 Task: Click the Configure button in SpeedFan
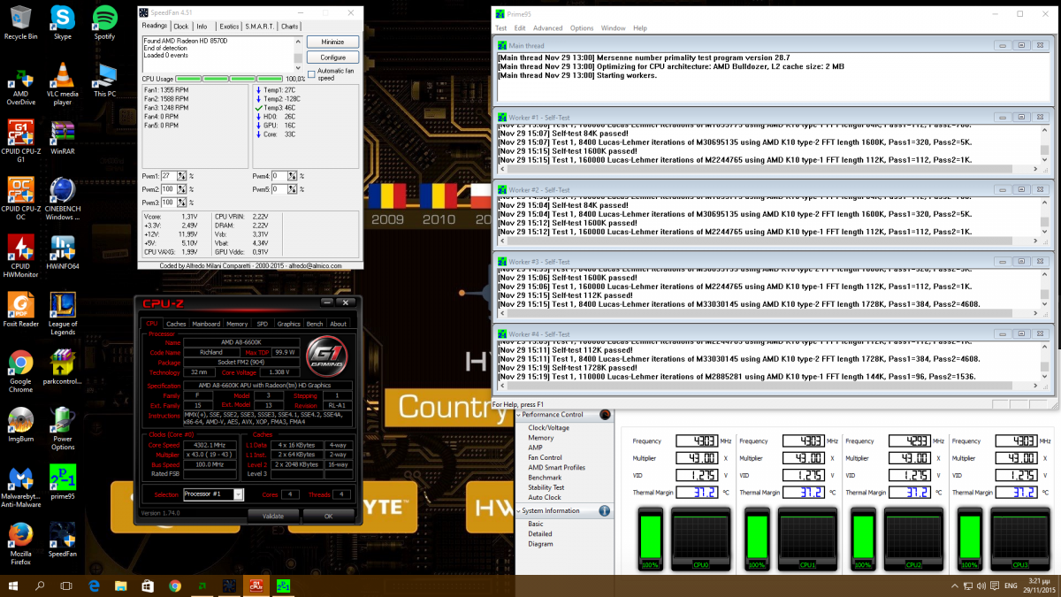coord(332,57)
